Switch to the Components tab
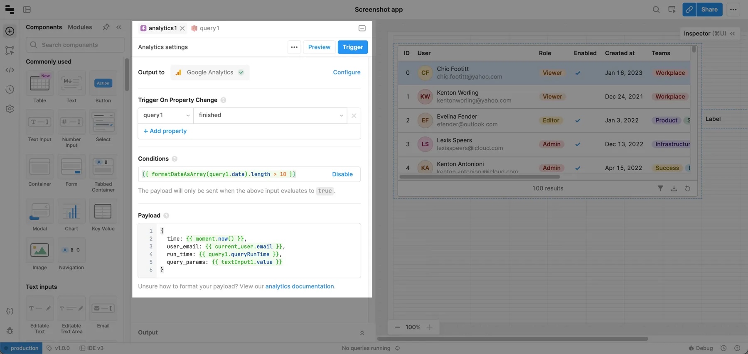 (44, 27)
